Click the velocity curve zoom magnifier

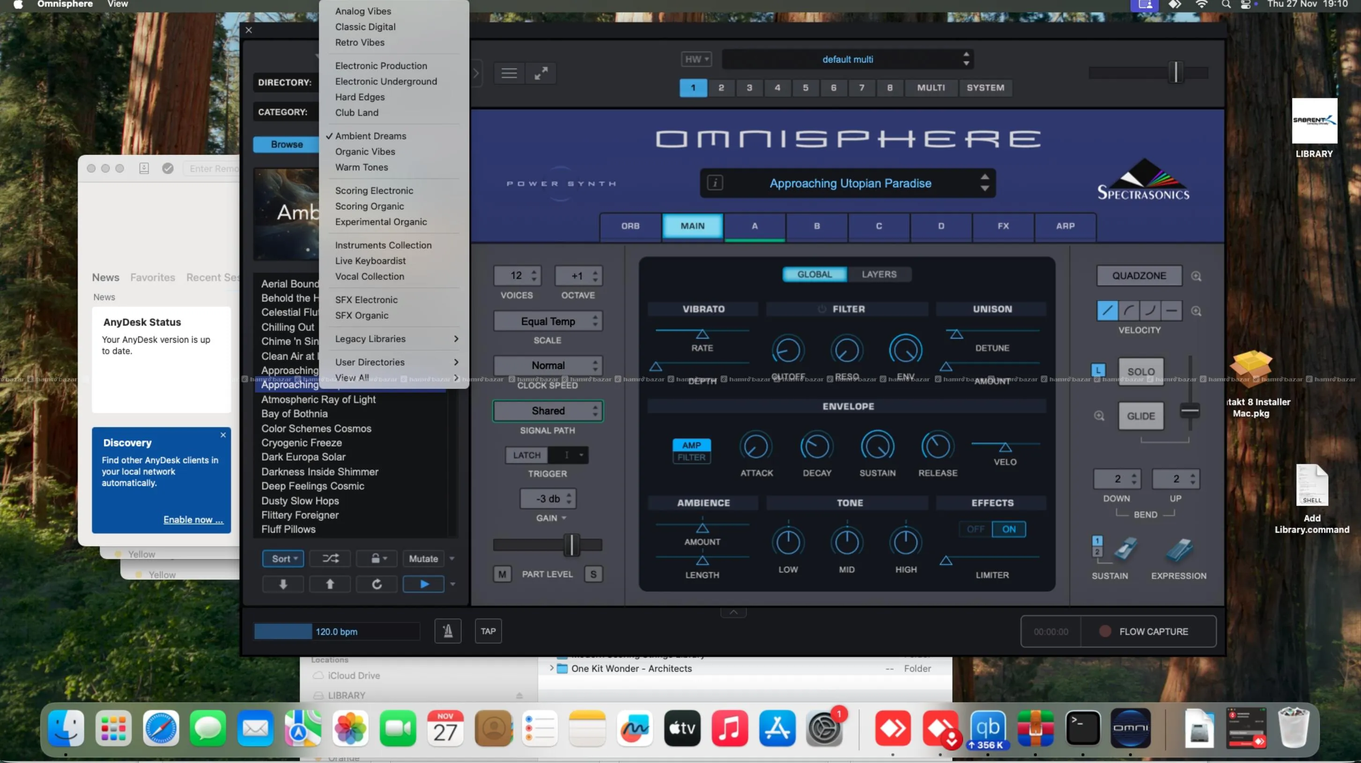(1196, 311)
